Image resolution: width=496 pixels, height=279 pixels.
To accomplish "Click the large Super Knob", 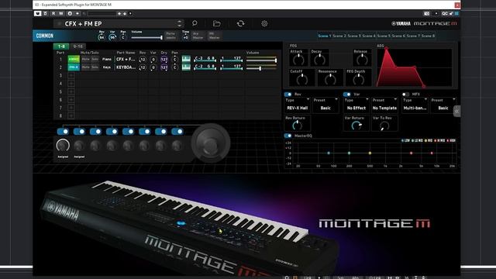I will tap(211, 143).
